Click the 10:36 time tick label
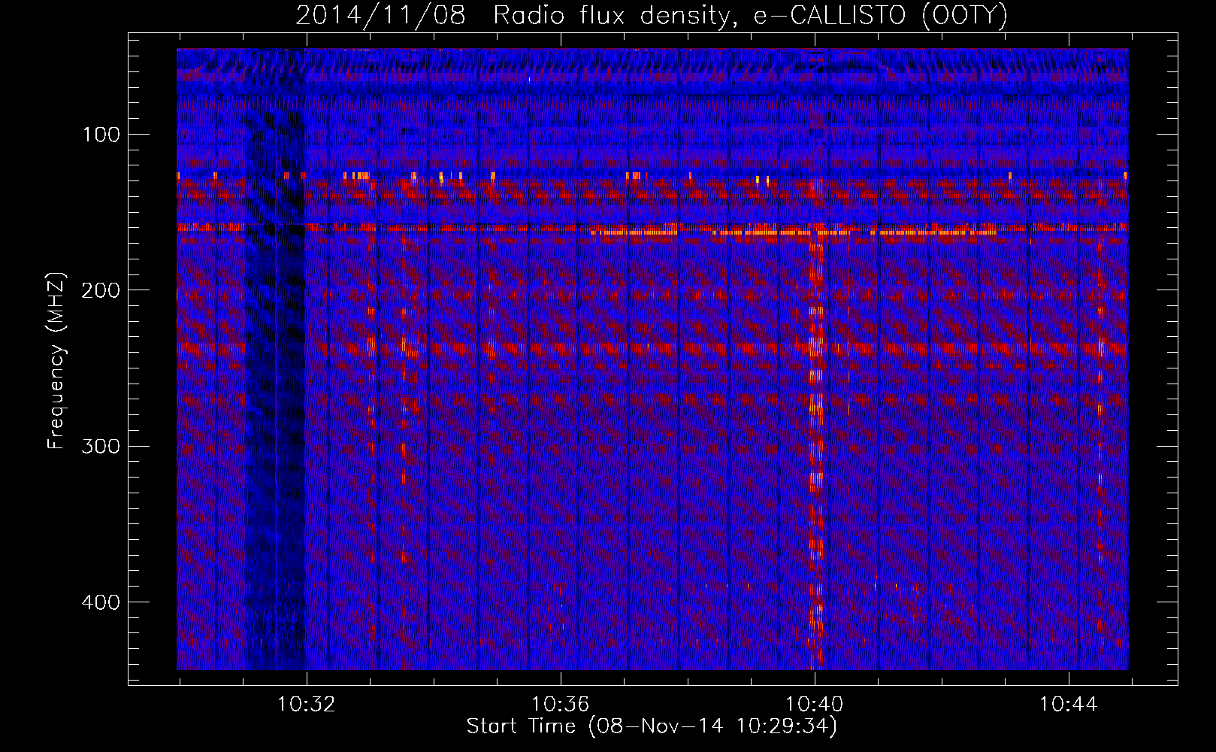The image size is (1216, 752). tap(560, 705)
